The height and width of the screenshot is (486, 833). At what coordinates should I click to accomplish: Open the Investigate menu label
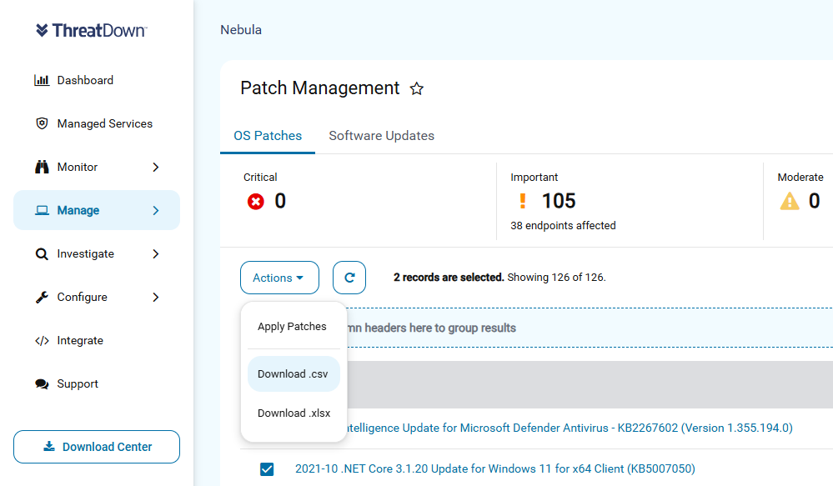(86, 254)
